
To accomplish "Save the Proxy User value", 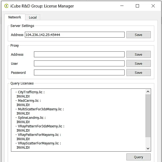I will (138, 63).
